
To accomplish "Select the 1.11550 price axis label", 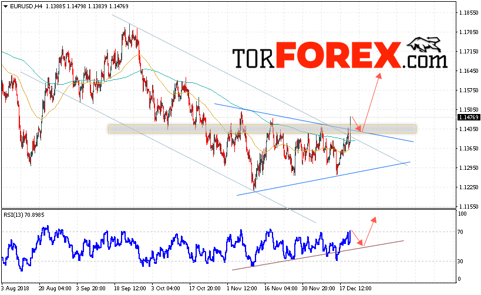I will [469, 207].
